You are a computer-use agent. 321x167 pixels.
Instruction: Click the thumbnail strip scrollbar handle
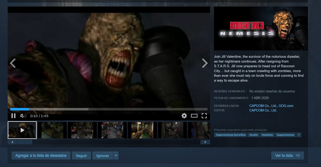[25, 142]
